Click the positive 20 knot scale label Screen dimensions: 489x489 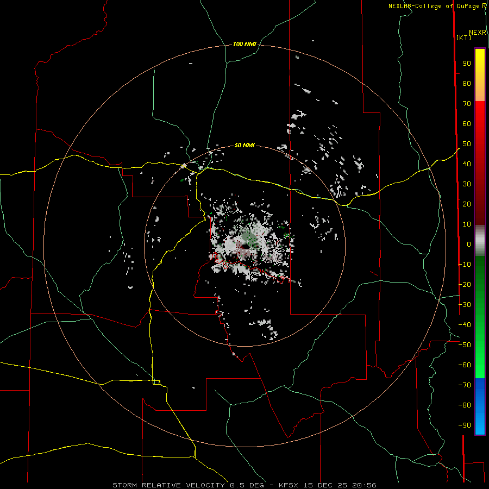tap(467, 204)
